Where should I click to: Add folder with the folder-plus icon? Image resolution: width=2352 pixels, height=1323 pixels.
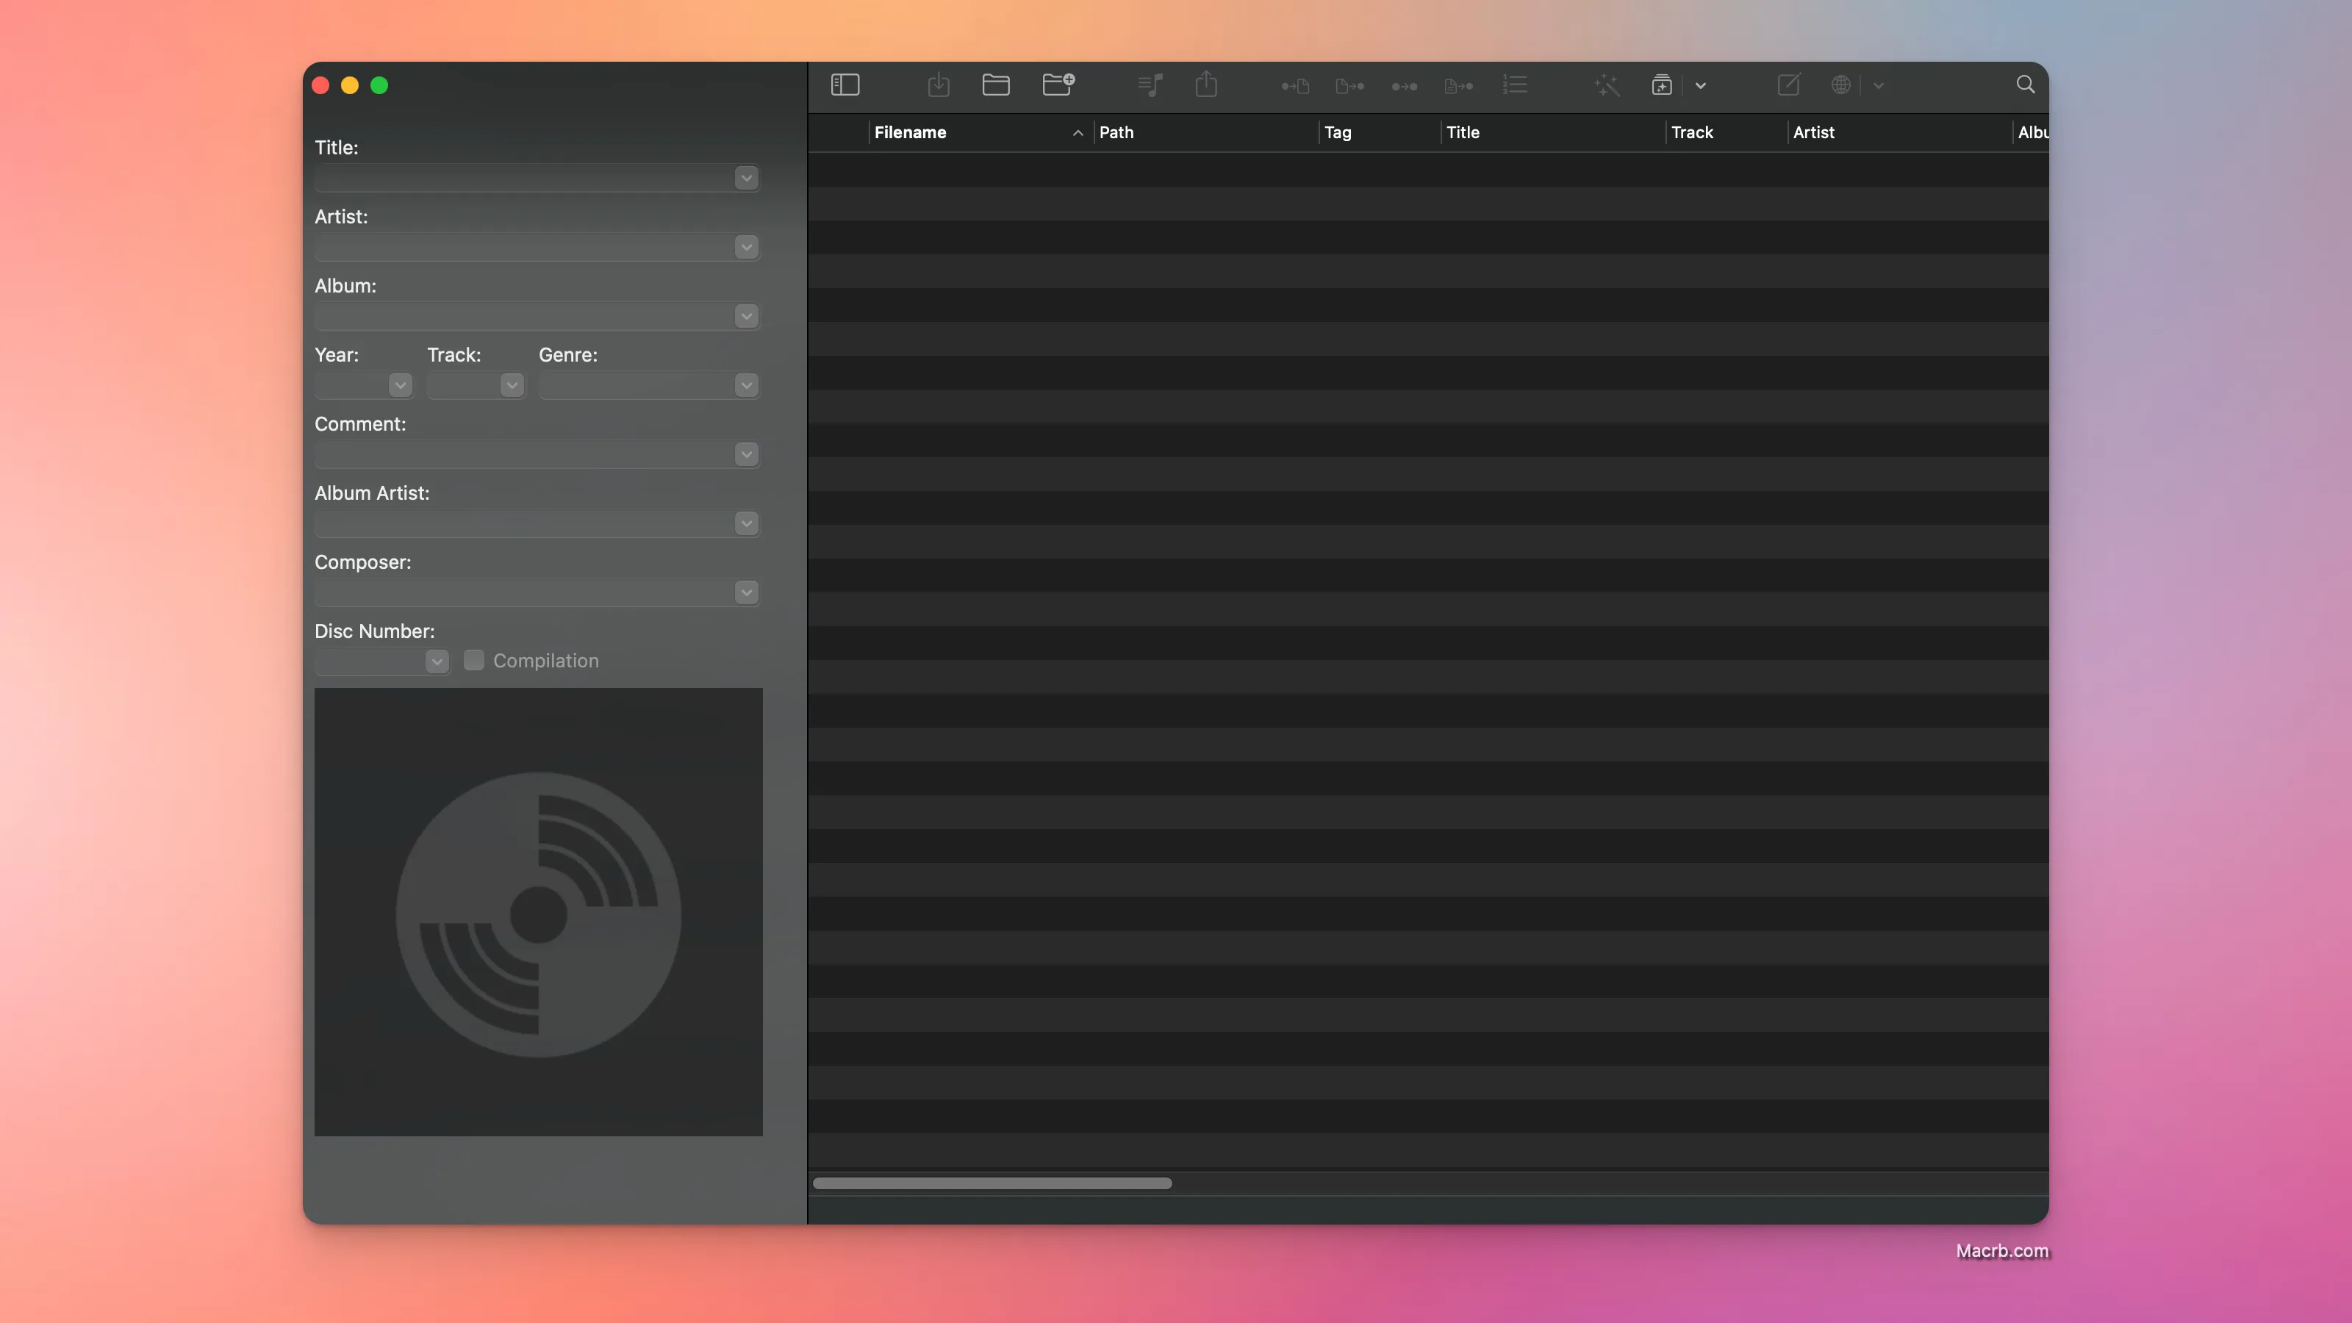click(x=1058, y=85)
